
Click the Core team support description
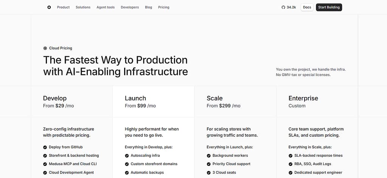(316, 132)
